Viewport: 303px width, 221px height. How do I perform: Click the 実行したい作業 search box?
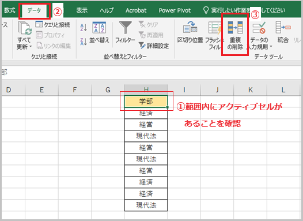pyautogui.click(x=244, y=10)
